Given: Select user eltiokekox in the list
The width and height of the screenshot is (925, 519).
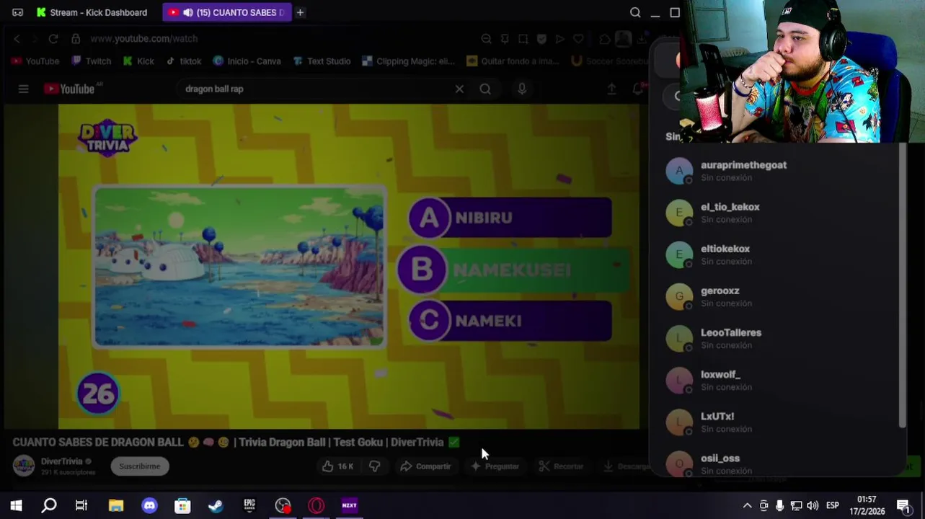Looking at the screenshot, I should click(779, 254).
